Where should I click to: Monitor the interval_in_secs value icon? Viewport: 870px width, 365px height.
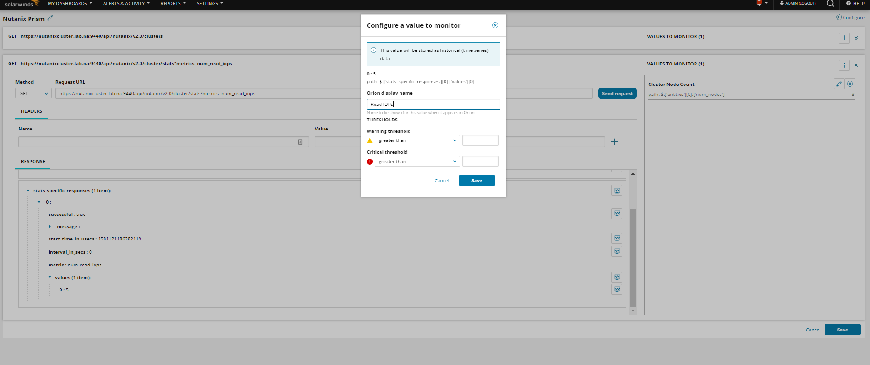point(617,251)
